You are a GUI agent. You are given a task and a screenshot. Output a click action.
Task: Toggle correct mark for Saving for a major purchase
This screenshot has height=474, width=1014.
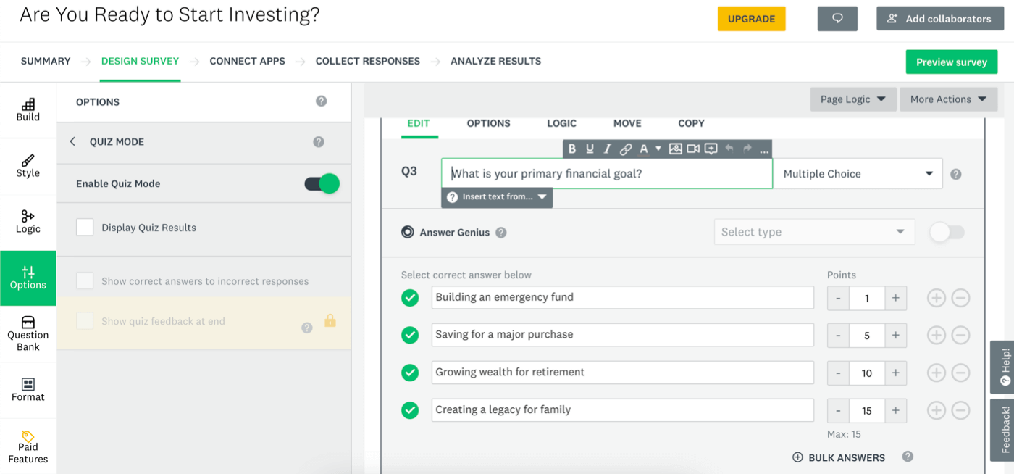pos(410,335)
